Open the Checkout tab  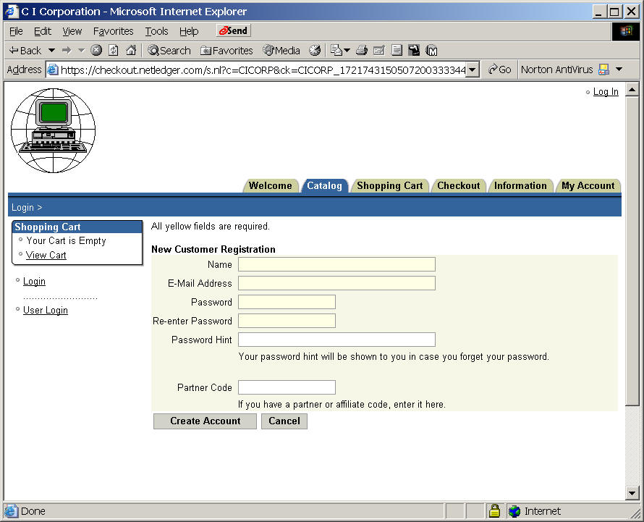coord(458,186)
